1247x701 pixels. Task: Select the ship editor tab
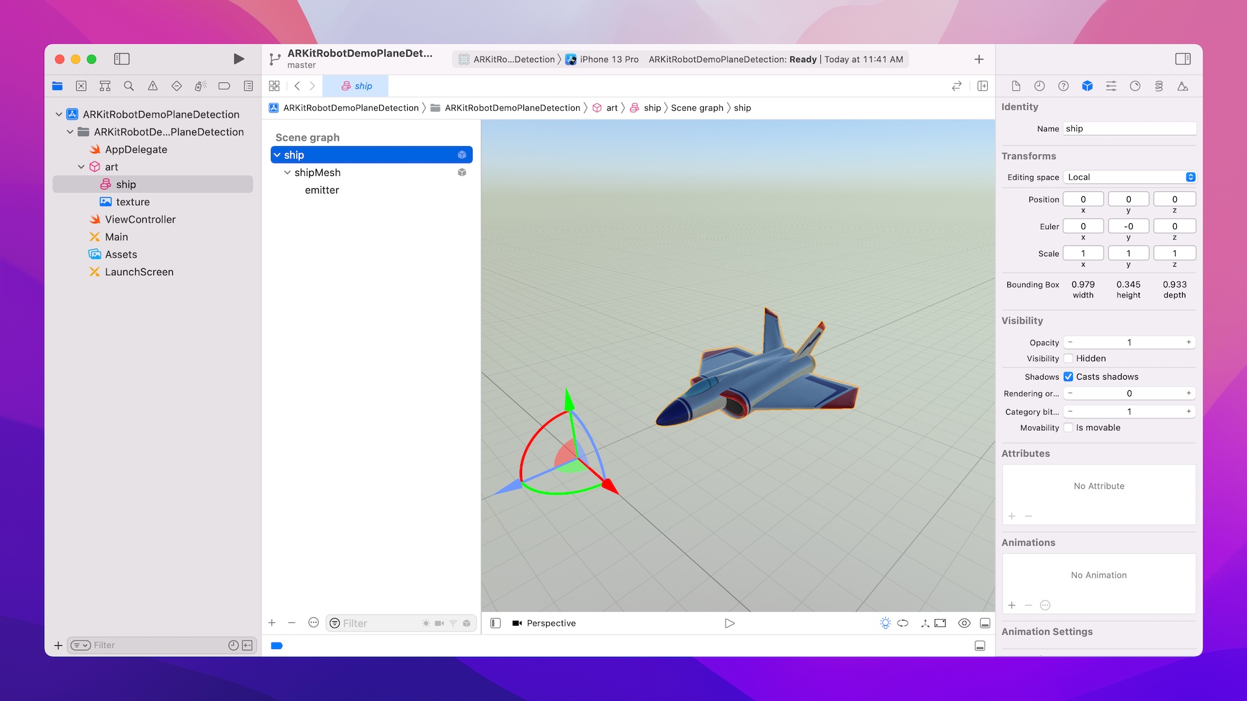(x=357, y=86)
